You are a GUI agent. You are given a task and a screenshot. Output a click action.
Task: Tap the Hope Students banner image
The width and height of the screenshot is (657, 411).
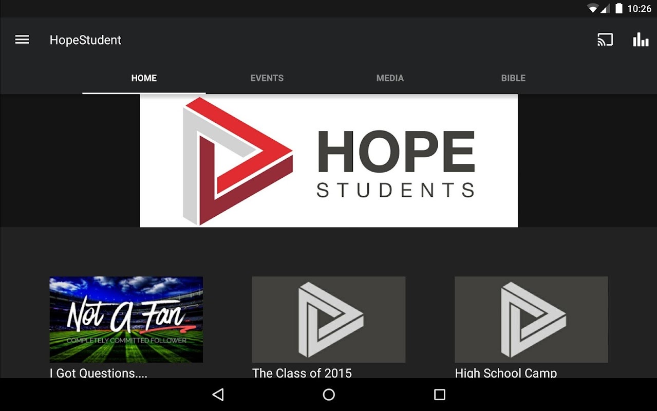pos(329,161)
